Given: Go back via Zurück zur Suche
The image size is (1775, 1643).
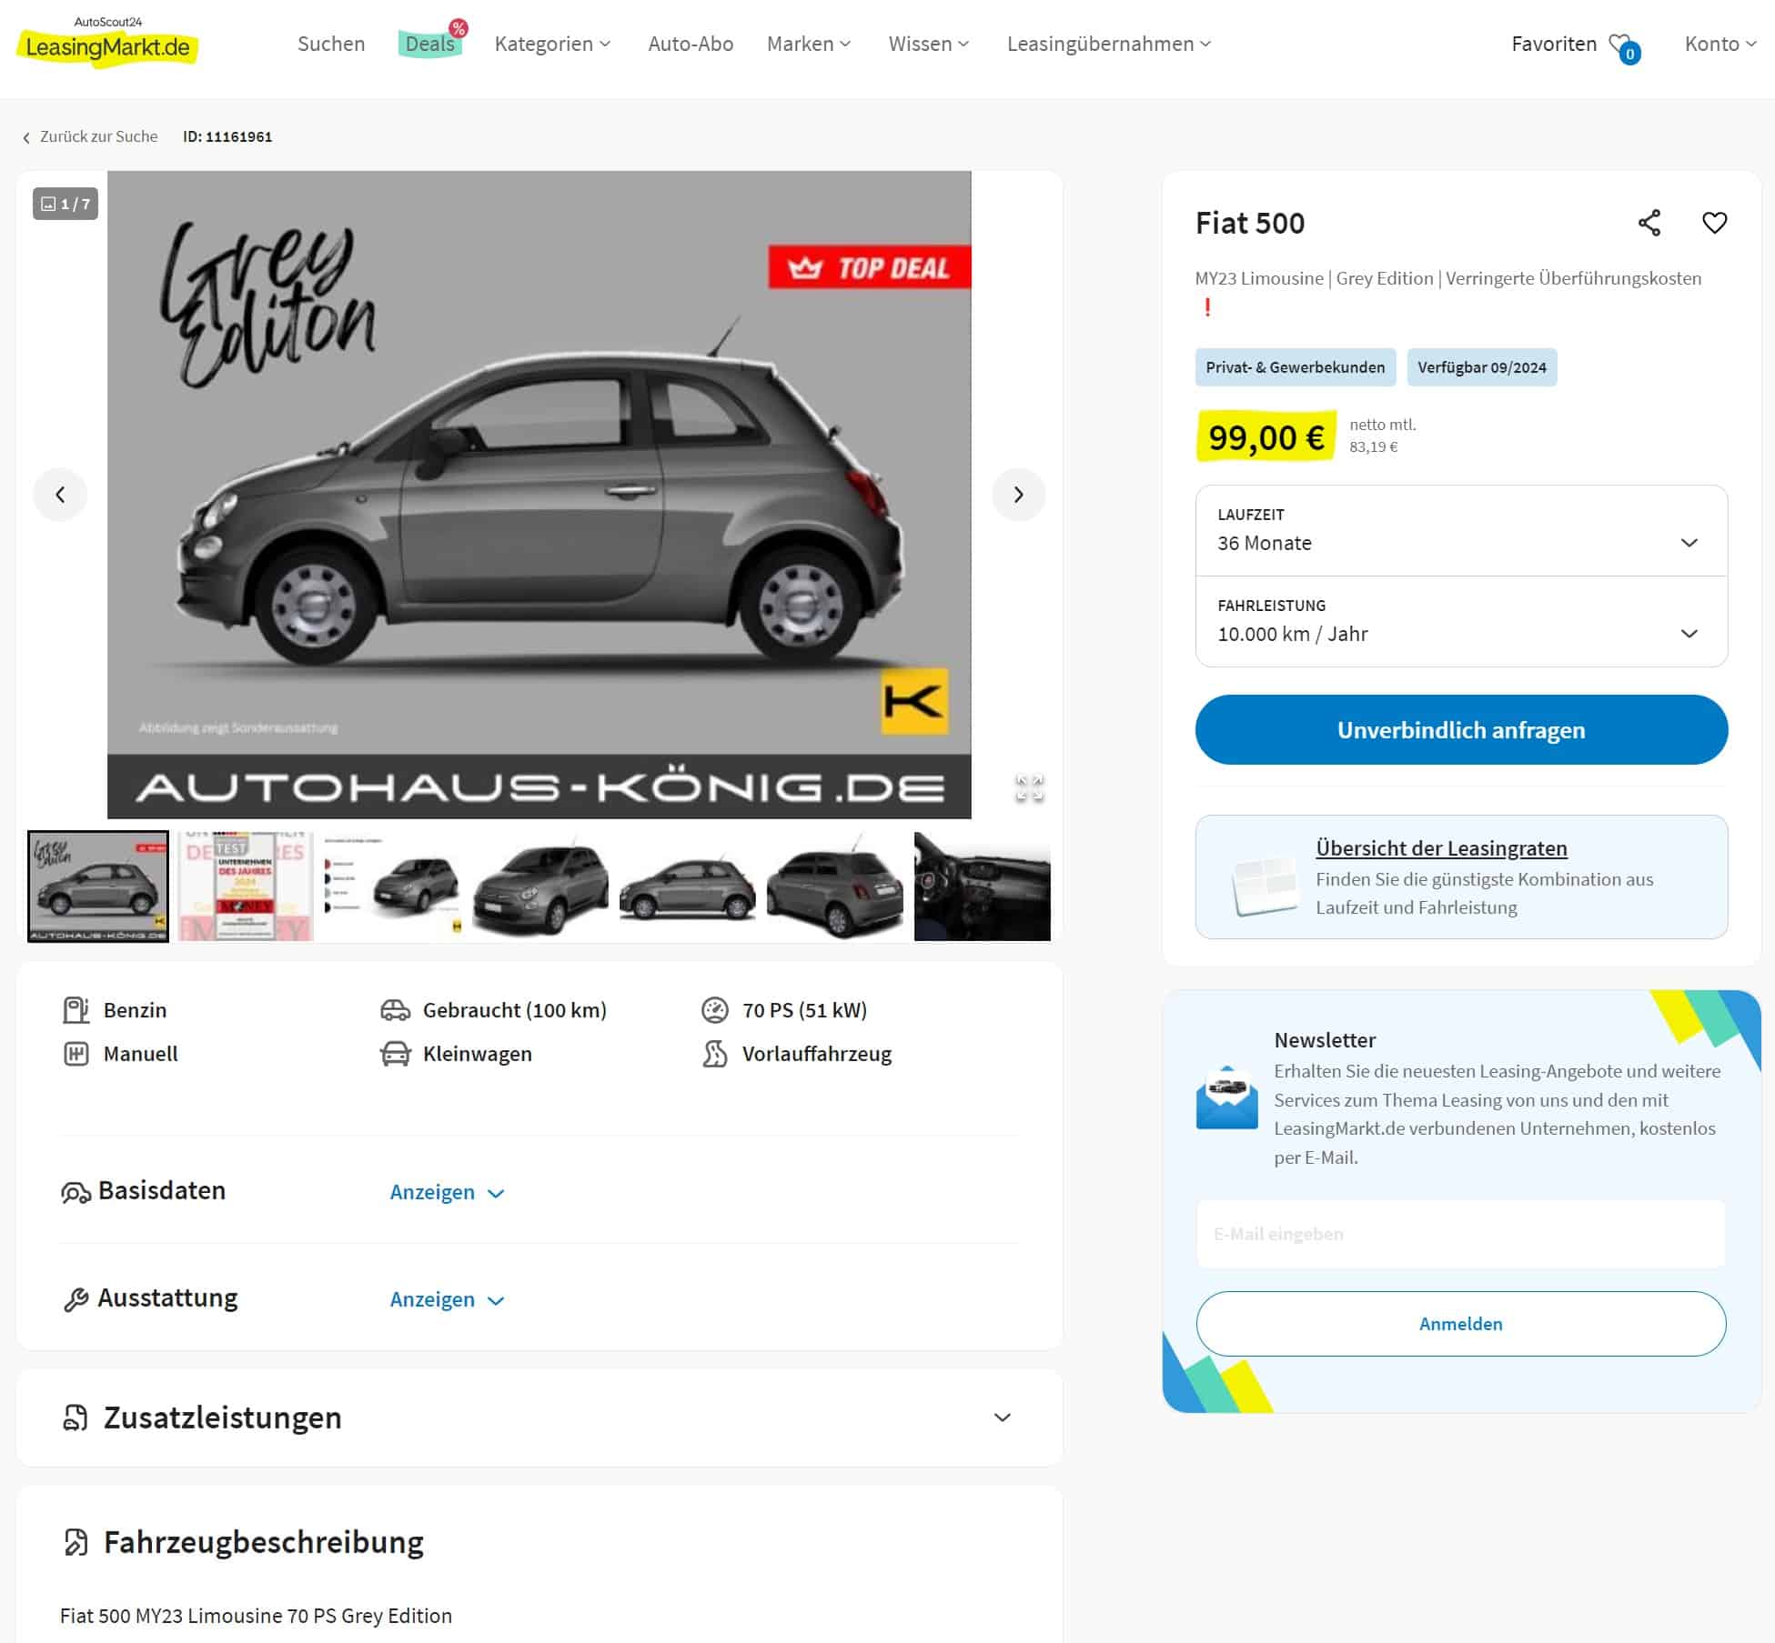Looking at the screenshot, I should 90,136.
